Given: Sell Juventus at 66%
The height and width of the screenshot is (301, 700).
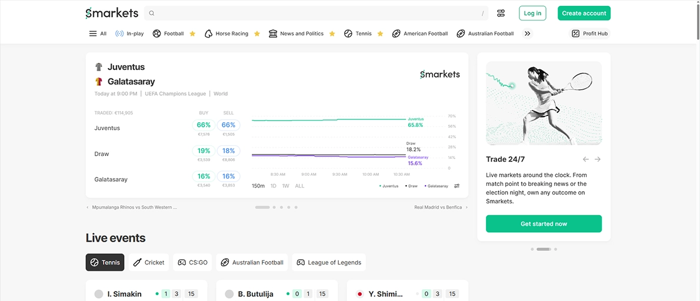Looking at the screenshot, I should [x=229, y=125].
